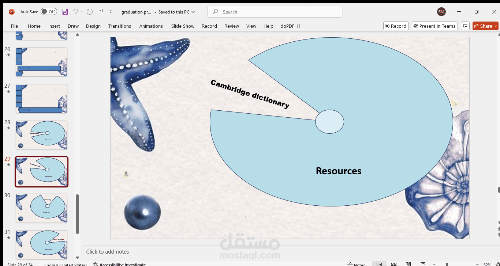
Task: Click the zoom in plus icon
Action: (x=477, y=265)
